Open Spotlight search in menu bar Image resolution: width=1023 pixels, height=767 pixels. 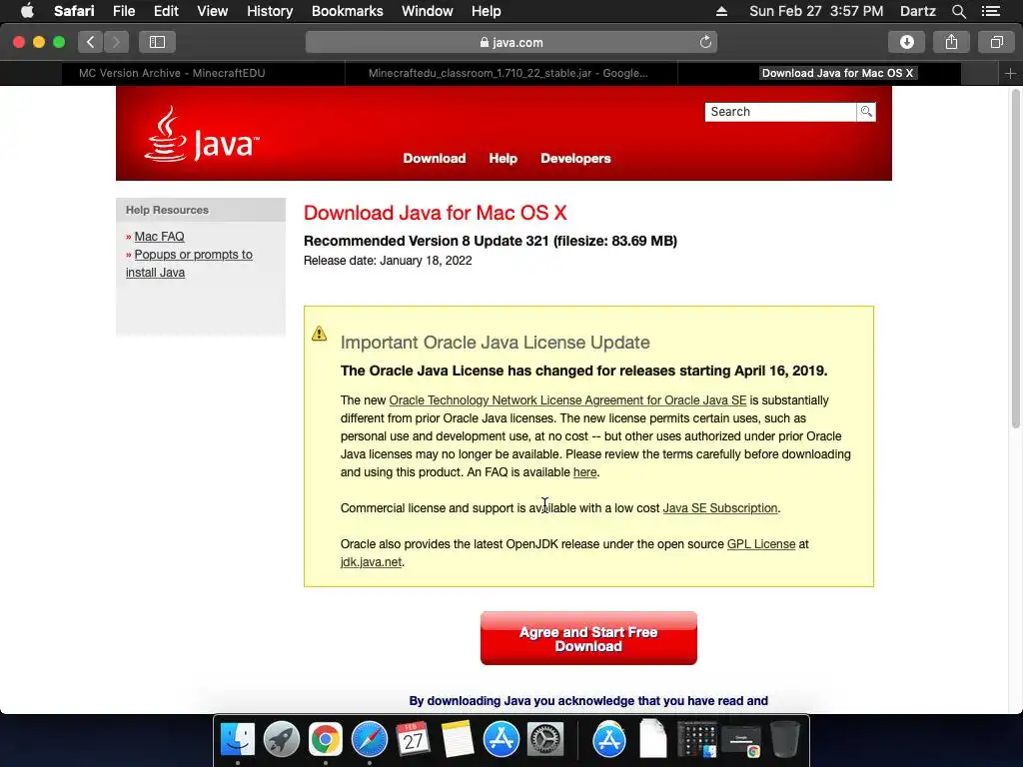[x=958, y=11]
